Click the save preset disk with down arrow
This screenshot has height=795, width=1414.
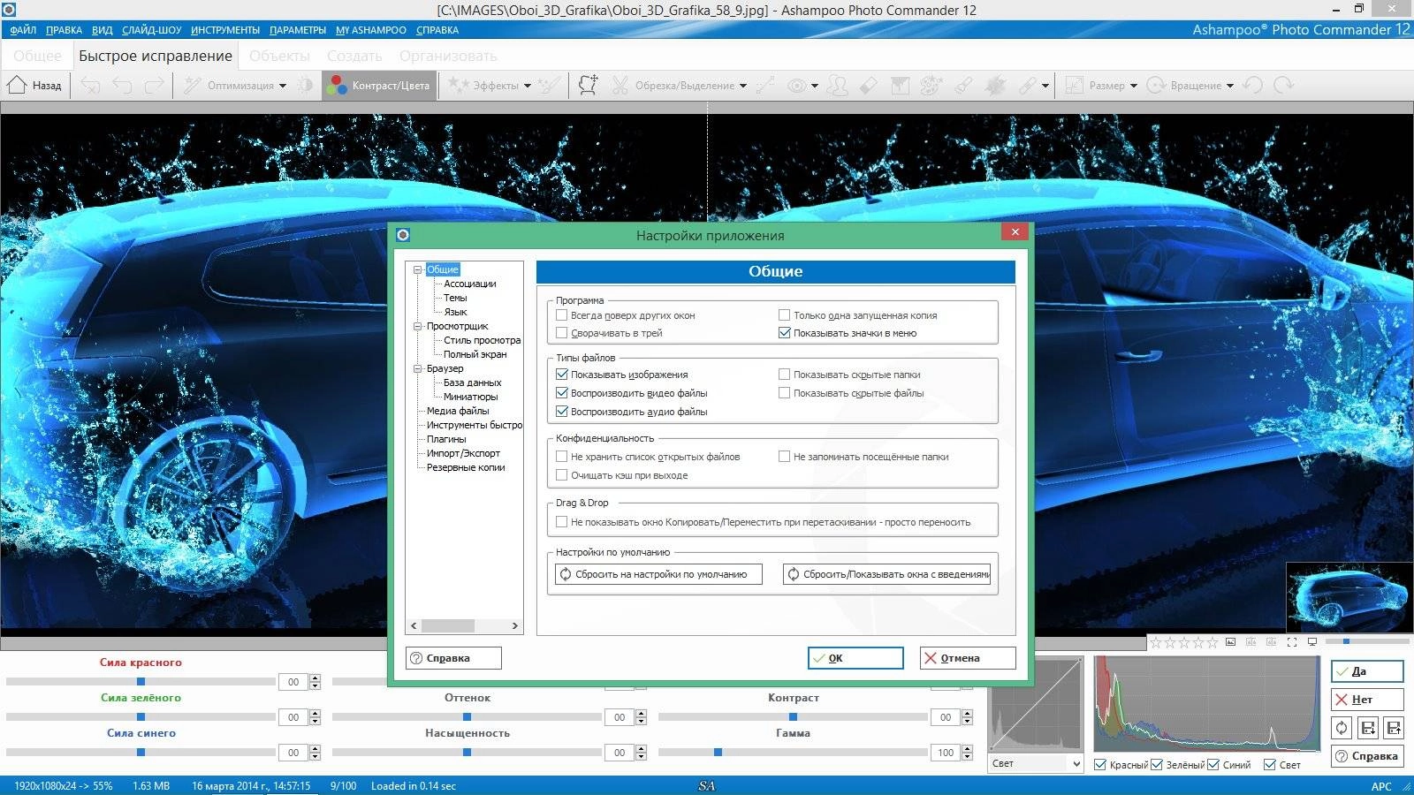[1368, 728]
